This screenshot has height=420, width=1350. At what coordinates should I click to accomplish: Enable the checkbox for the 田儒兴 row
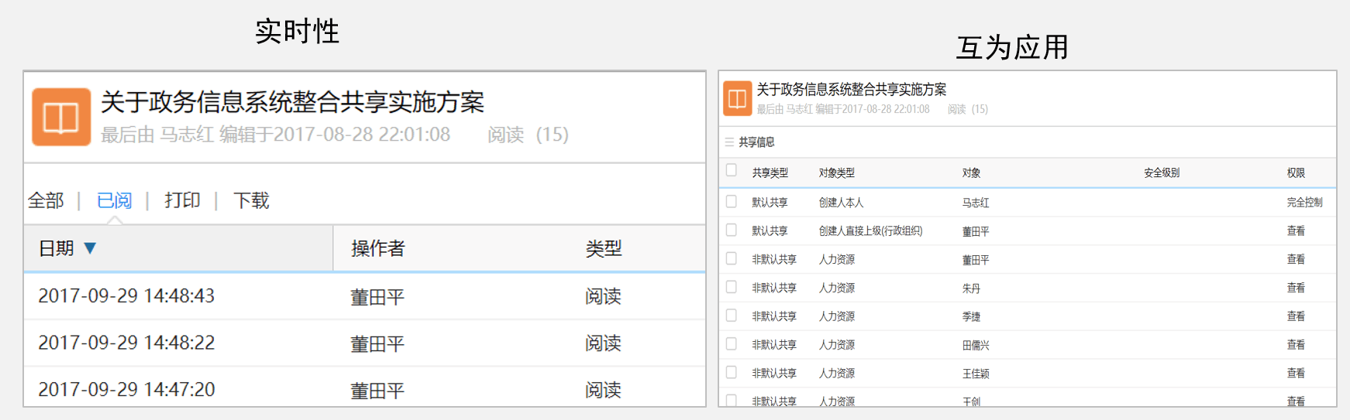tap(731, 344)
